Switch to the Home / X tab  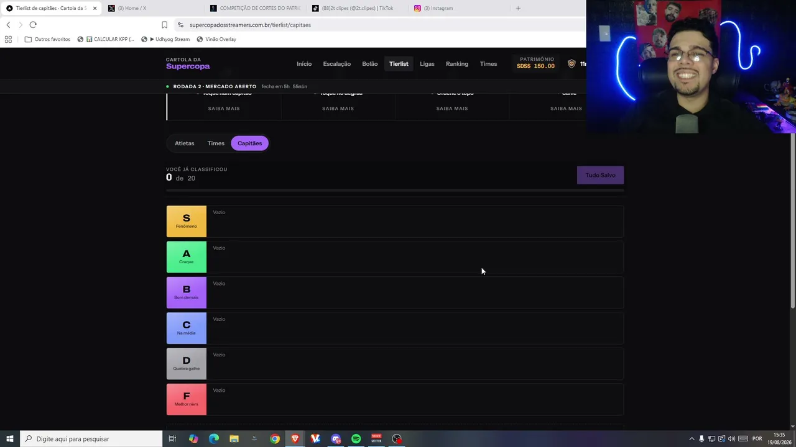153,8
